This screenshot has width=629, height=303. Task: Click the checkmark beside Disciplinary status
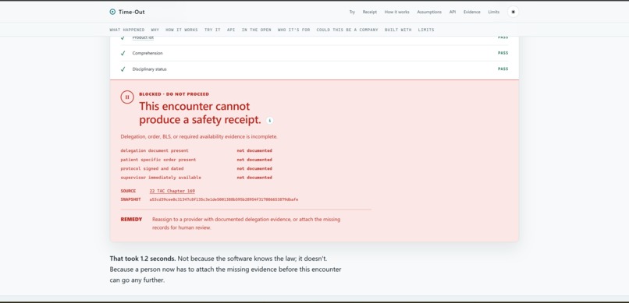click(123, 69)
